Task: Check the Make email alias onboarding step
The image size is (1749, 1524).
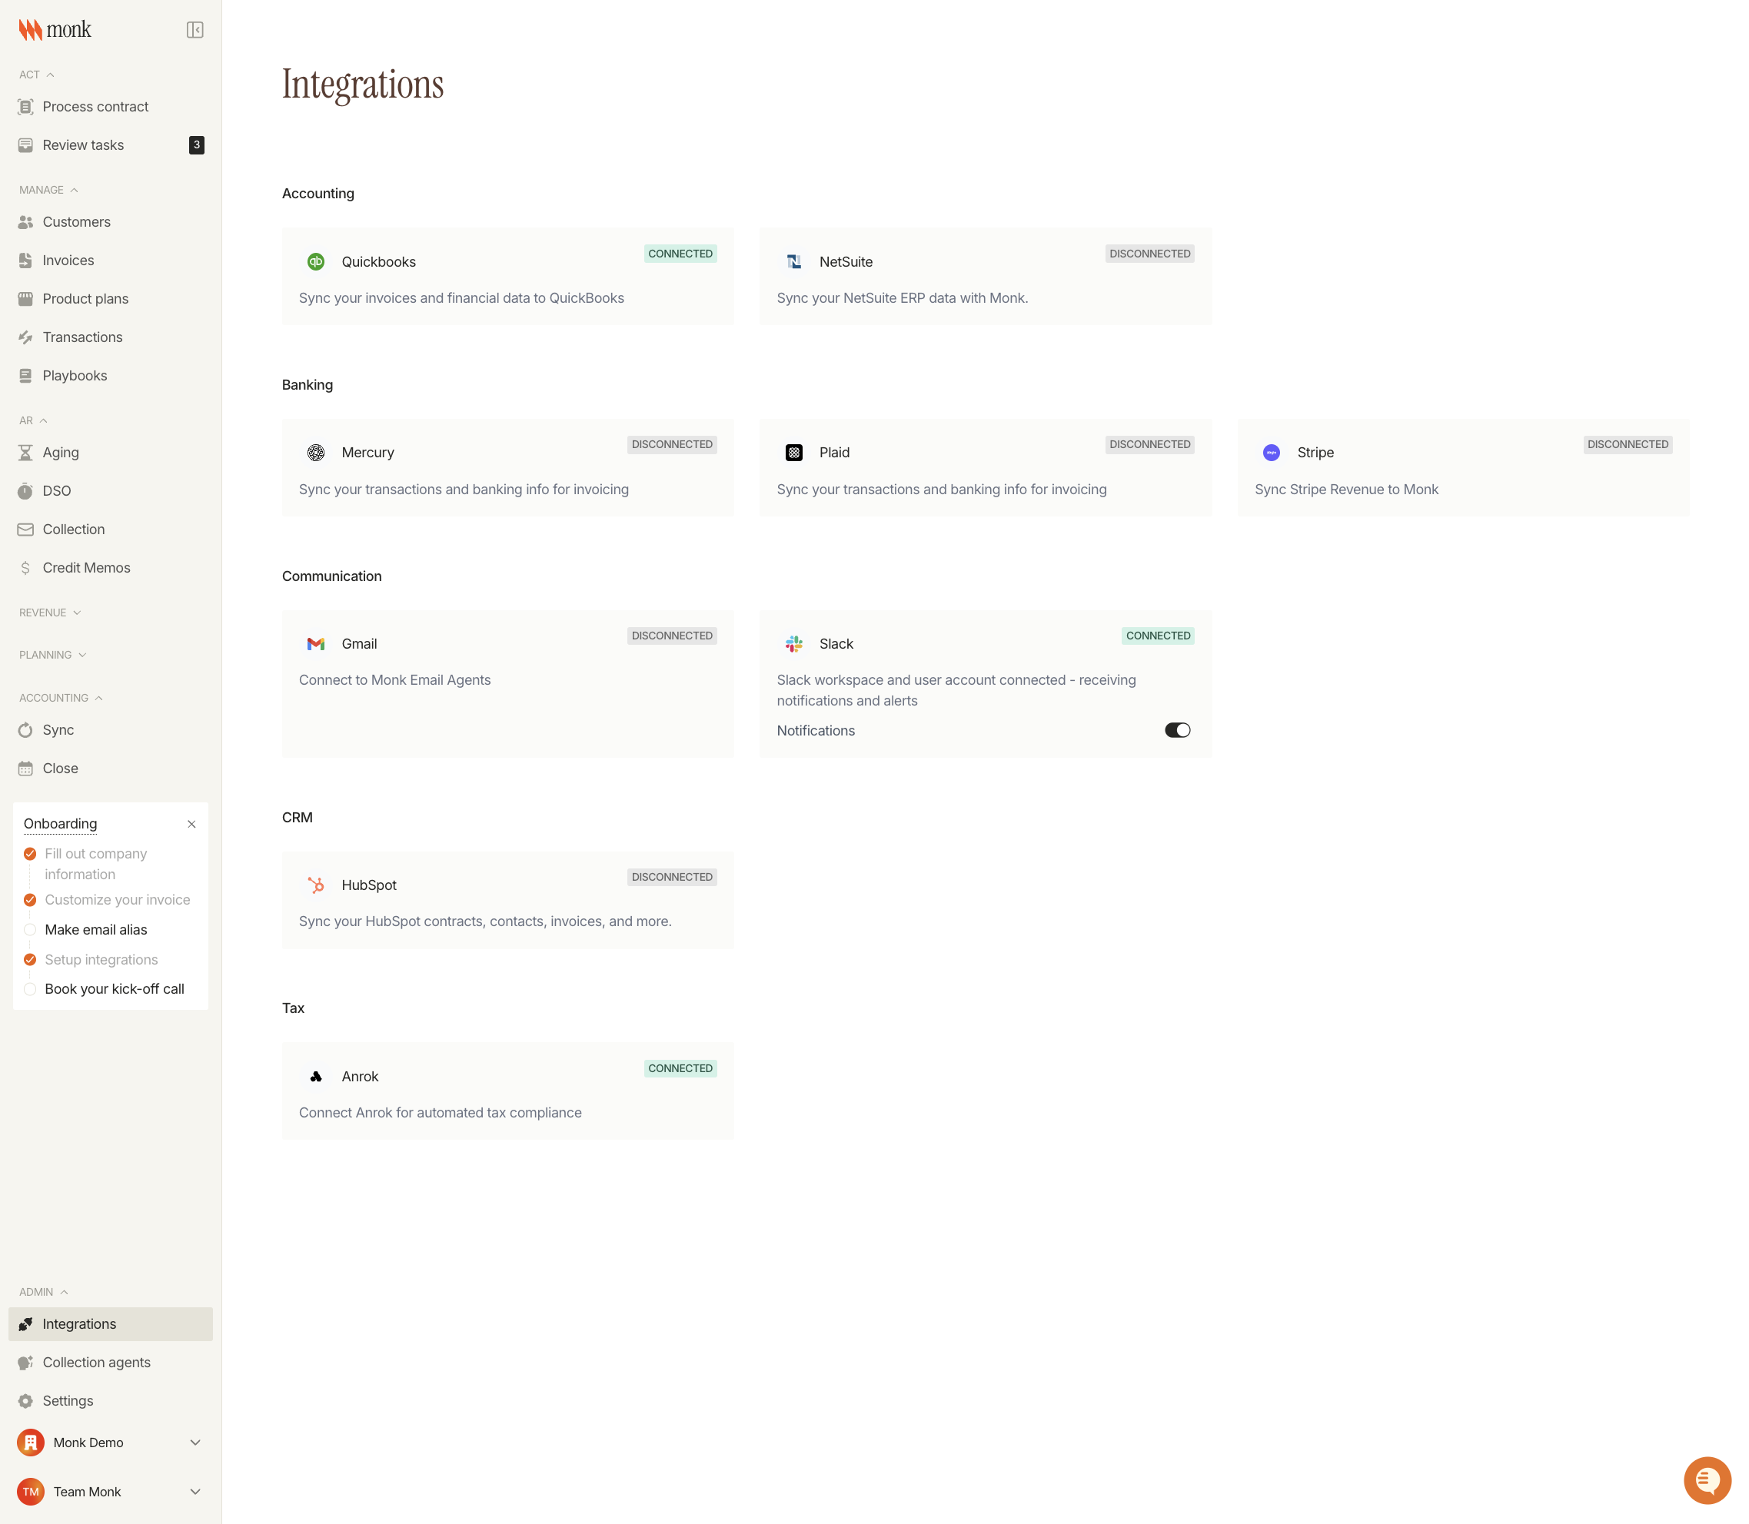Action: 31,929
